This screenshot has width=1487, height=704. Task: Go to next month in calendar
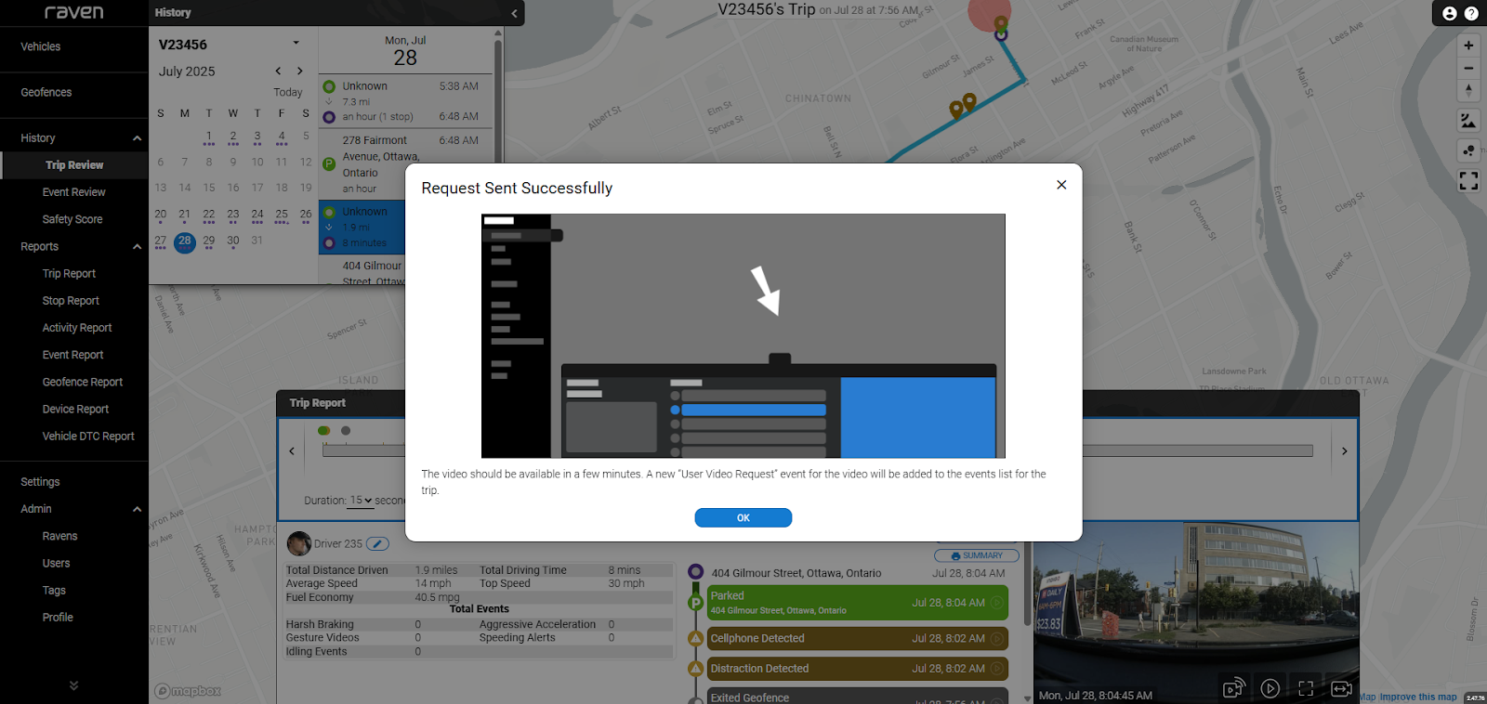pos(299,71)
